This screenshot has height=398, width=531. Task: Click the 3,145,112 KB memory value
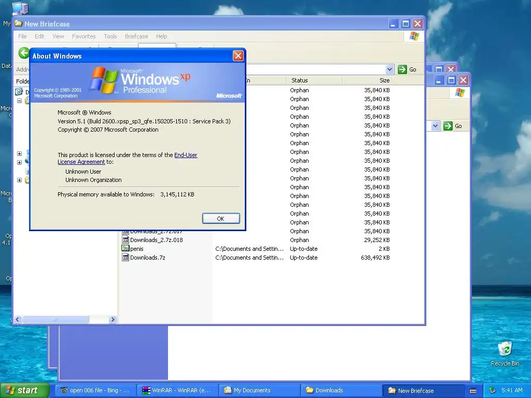click(177, 195)
